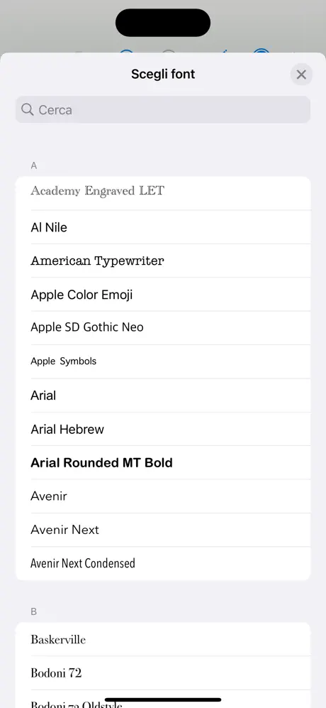Tap the section B header label

click(x=34, y=612)
